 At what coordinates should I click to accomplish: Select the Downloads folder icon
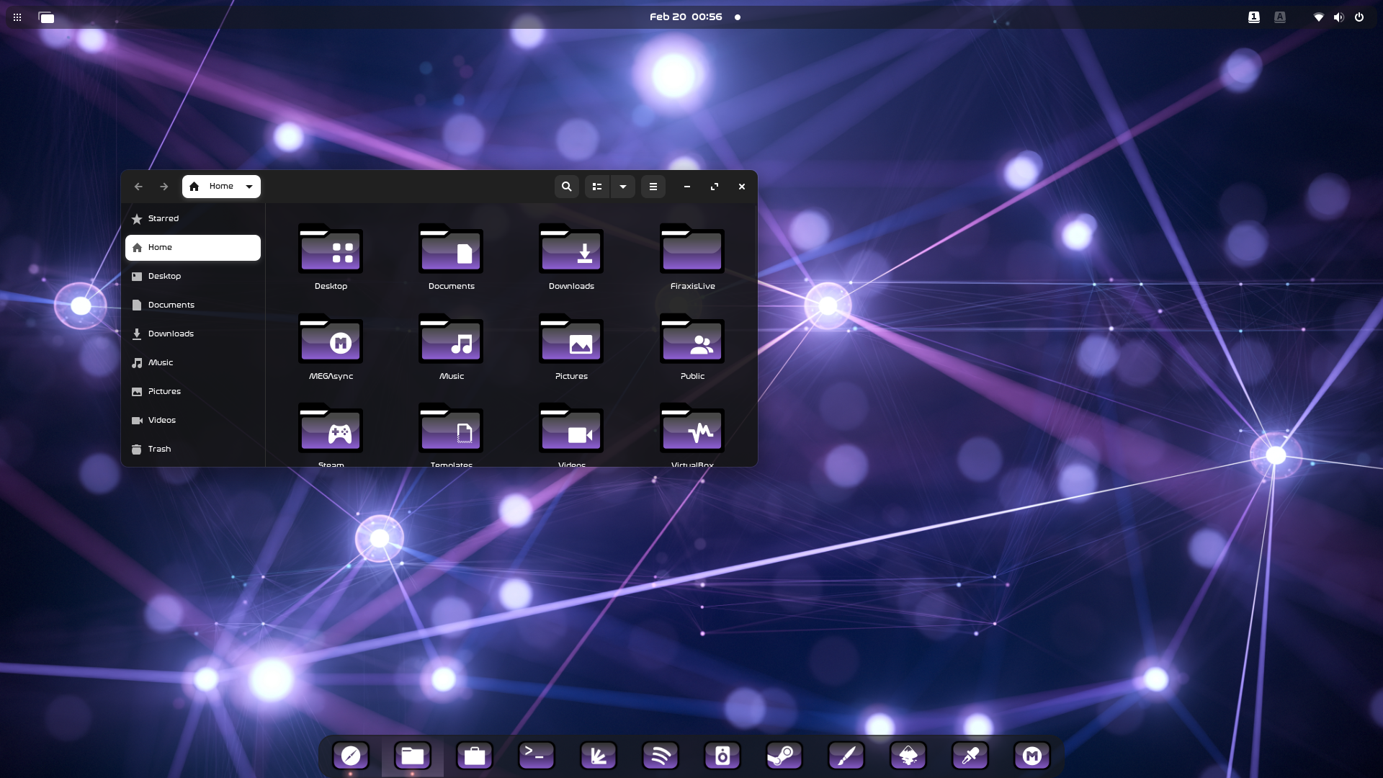tap(571, 249)
